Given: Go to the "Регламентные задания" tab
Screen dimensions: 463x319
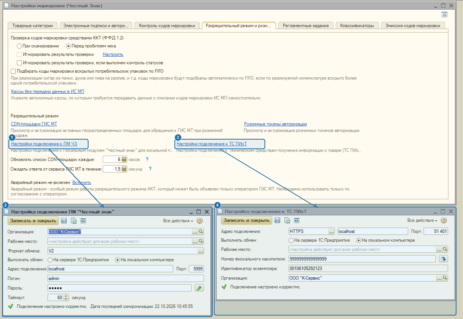Looking at the screenshot, I should coord(305,26).
